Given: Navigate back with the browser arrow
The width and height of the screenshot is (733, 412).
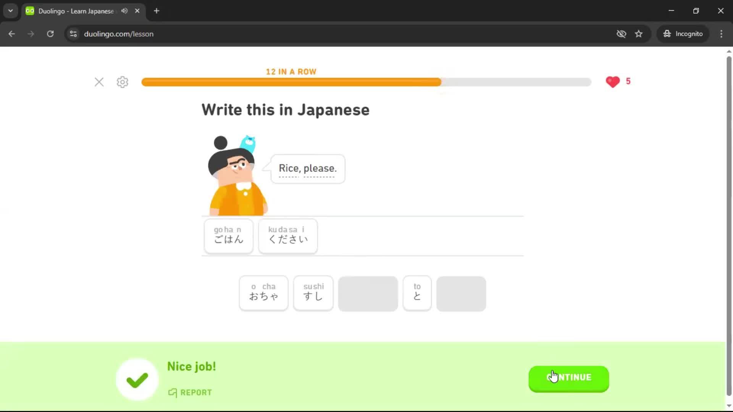Looking at the screenshot, I should [11, 34].
